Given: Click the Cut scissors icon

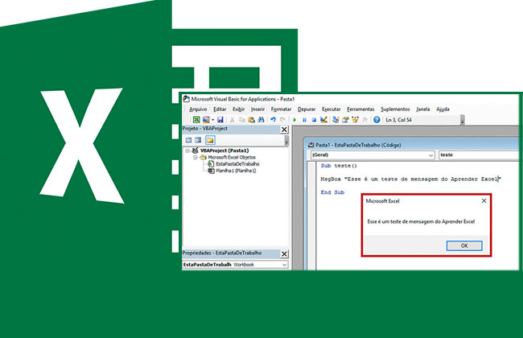Looking at the screenshot, I should [x=233, y=119].
